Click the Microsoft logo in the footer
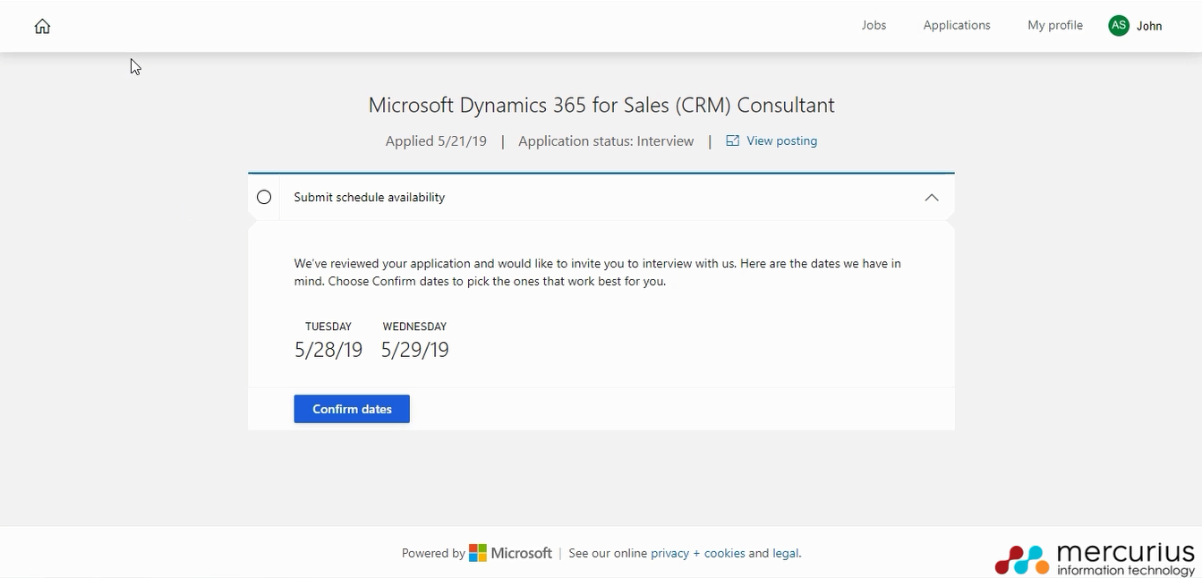The width and height of the screenshot is (1202, 578). click(510, 553)
